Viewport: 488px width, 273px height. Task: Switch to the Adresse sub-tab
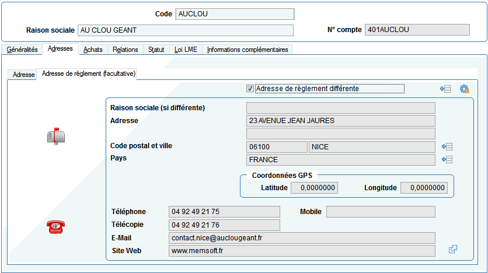coord(24,75)
